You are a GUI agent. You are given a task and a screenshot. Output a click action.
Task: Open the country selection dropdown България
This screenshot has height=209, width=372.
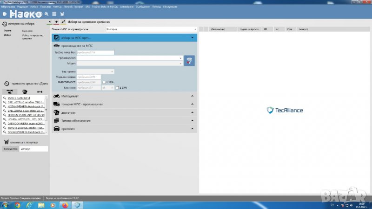[151, 29]
